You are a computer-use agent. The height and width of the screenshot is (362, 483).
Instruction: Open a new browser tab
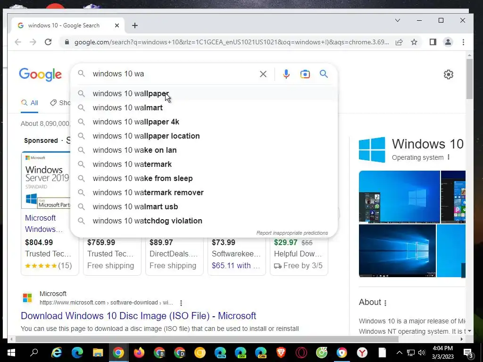(x=134, y=25)
